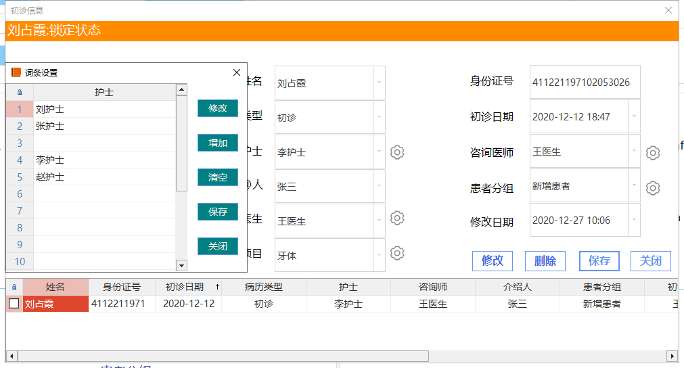The height and width of the screenshot is (368, 684).
Task: Expand the 修改日期 date picker
Action: (634, 221)
